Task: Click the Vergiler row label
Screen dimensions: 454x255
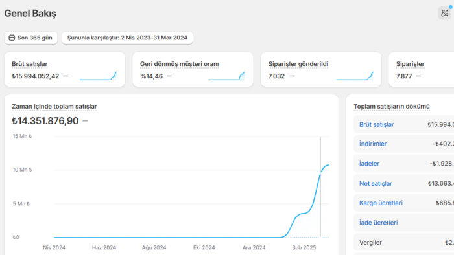Action: pyautogui.click(x=370, y=243)
